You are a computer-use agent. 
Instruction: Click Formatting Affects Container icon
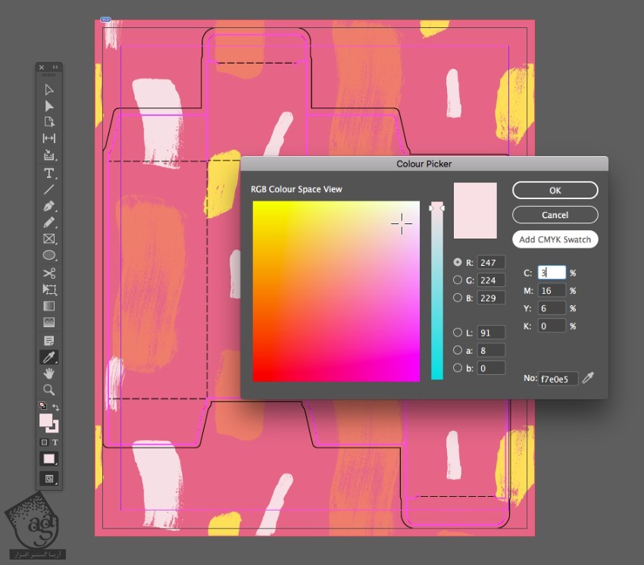(44, 442)
